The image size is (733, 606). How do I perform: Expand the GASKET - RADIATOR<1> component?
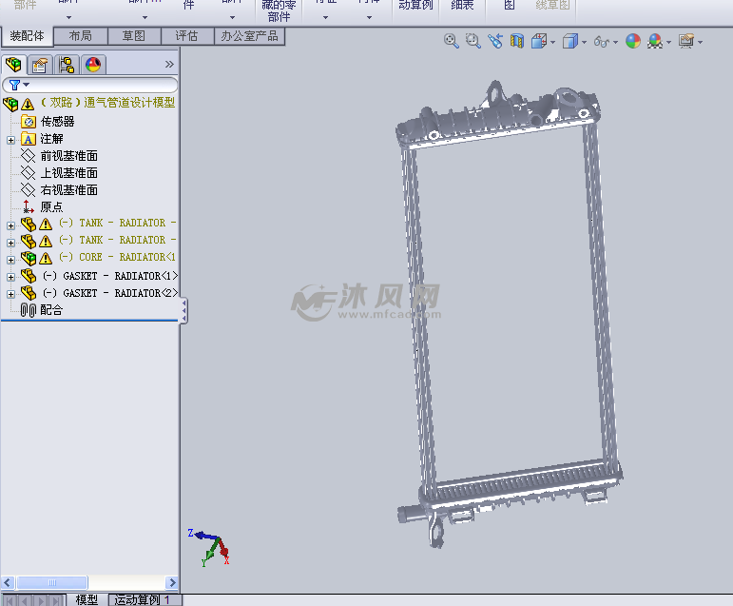point(10,277)
